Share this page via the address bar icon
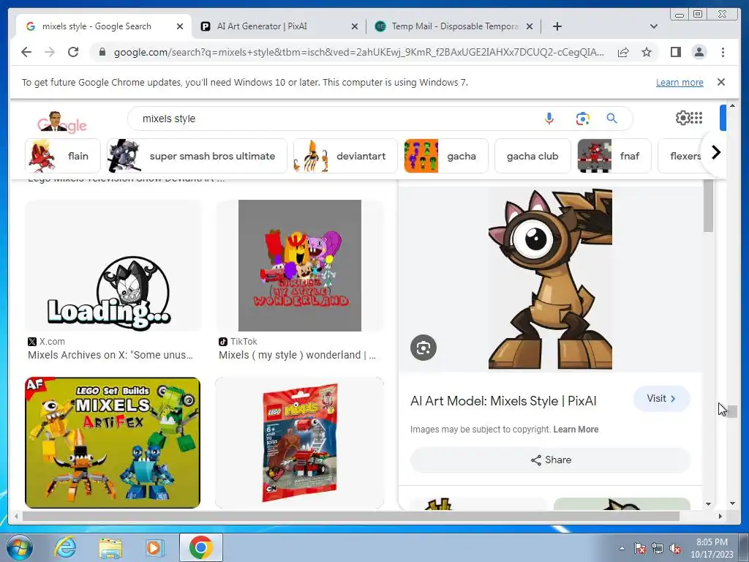Viewport: 749px width, 562px height. (623, 52)
